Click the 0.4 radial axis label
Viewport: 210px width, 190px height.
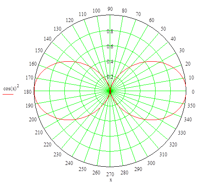click(110, 62)
